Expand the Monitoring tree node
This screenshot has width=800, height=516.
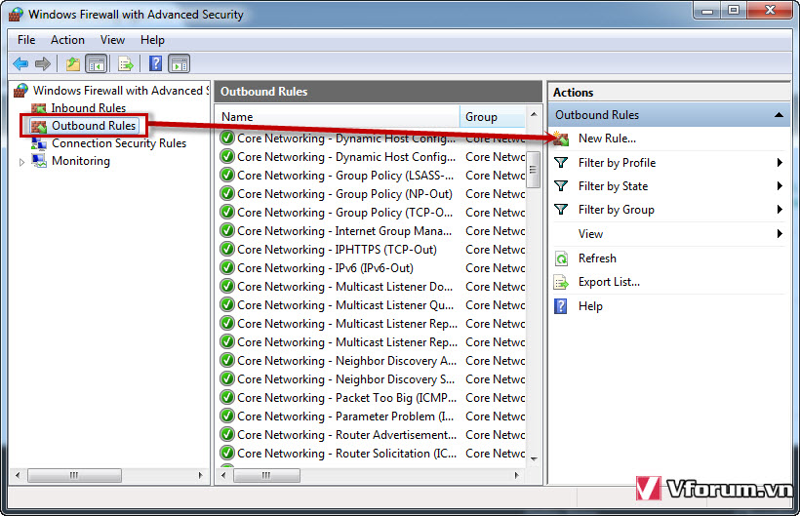point(21,162)
